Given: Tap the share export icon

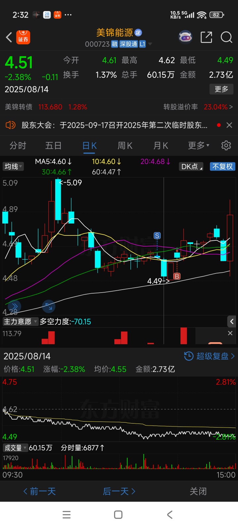Looking at the screenshot, I should tap(206, 37).
